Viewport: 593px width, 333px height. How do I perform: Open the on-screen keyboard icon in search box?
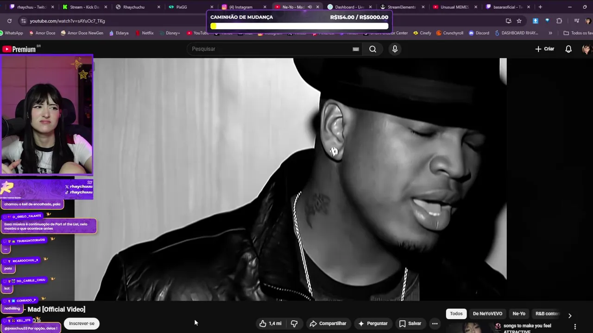click(x=356, y=49)
